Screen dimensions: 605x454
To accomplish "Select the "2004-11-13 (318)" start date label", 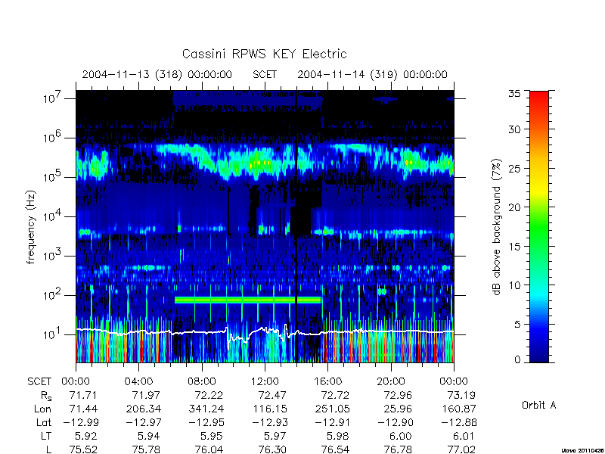I will pos(132,74).
